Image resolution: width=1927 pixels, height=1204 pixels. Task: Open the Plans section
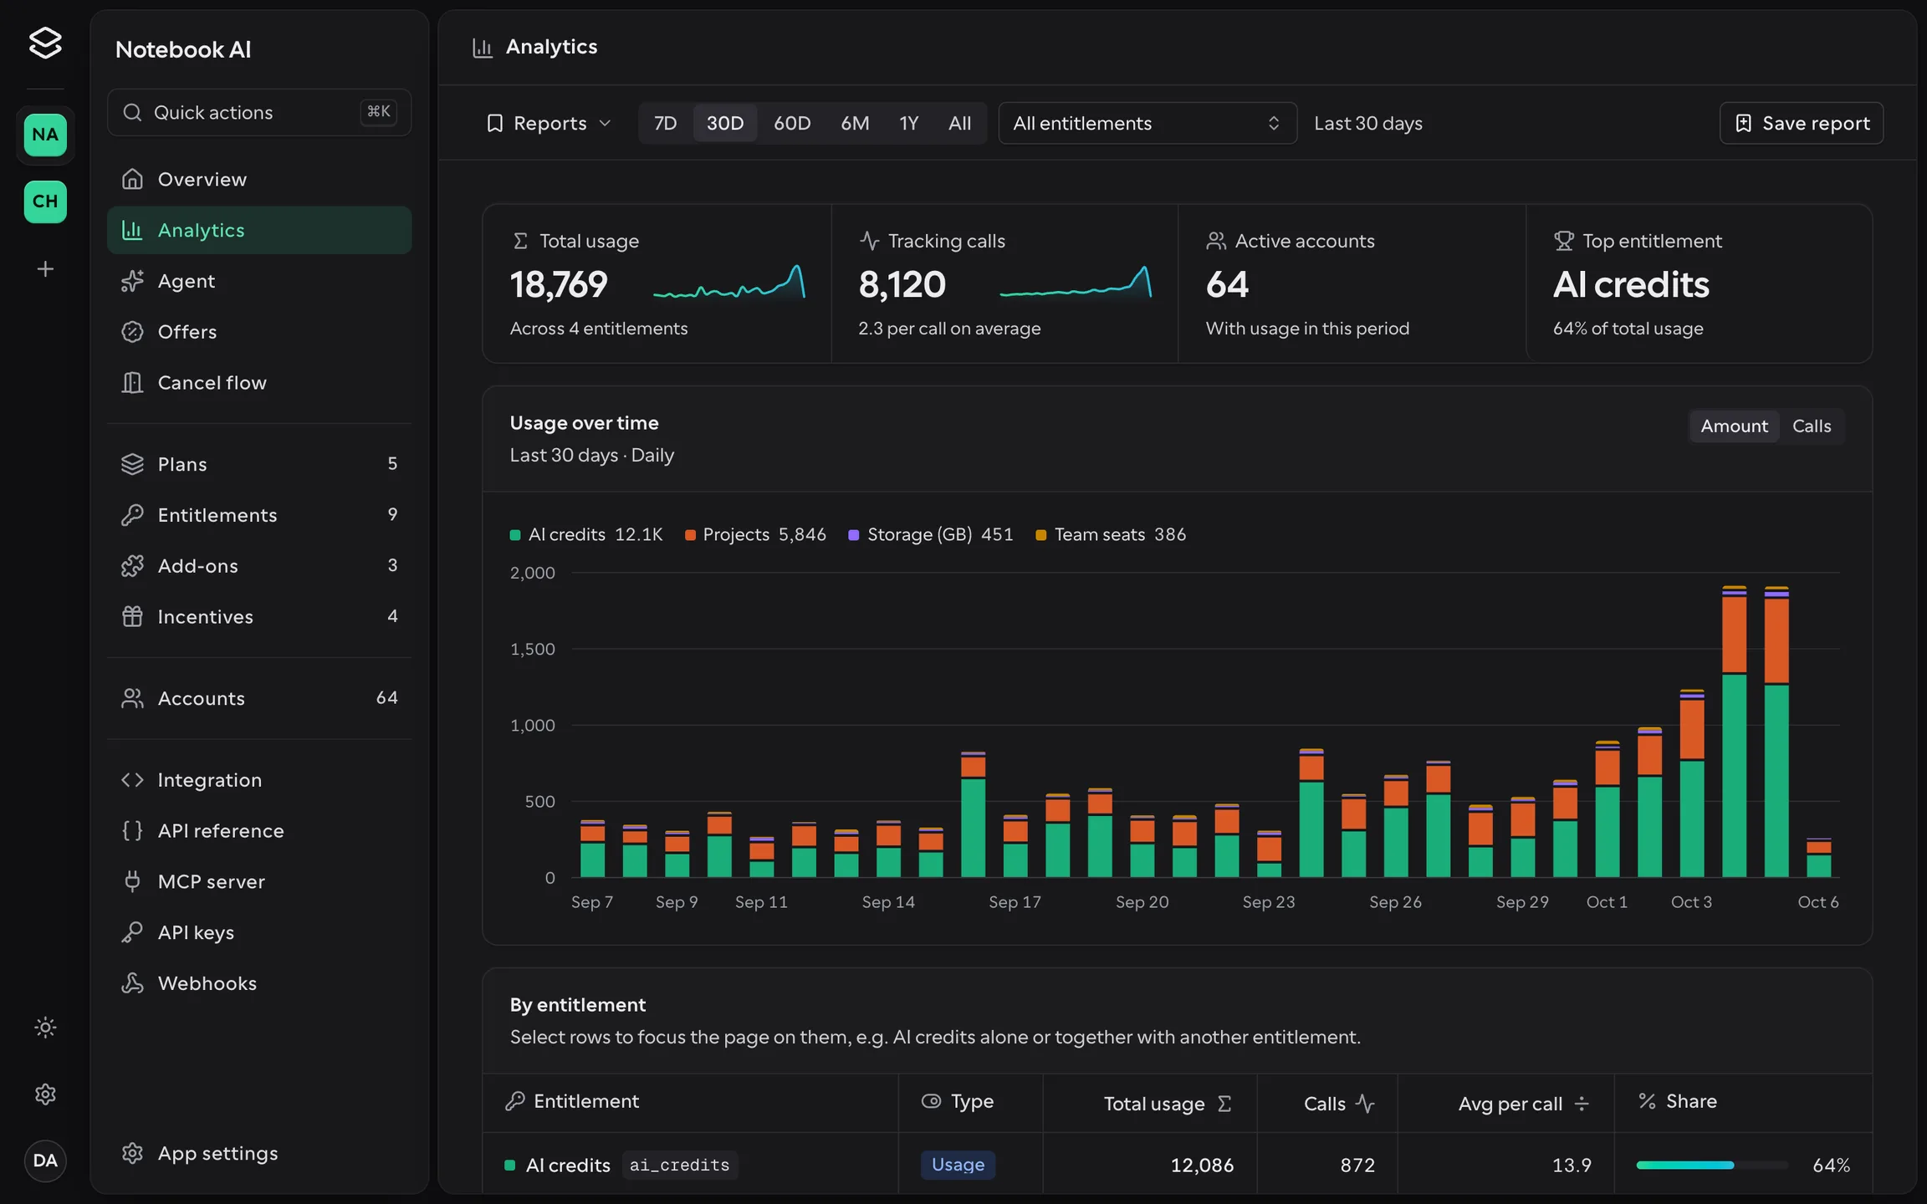259,464
